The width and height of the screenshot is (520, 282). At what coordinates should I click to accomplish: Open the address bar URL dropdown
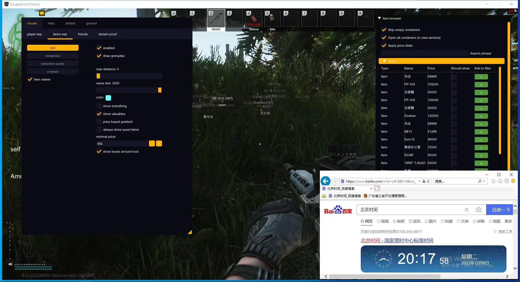click(419, 181)
